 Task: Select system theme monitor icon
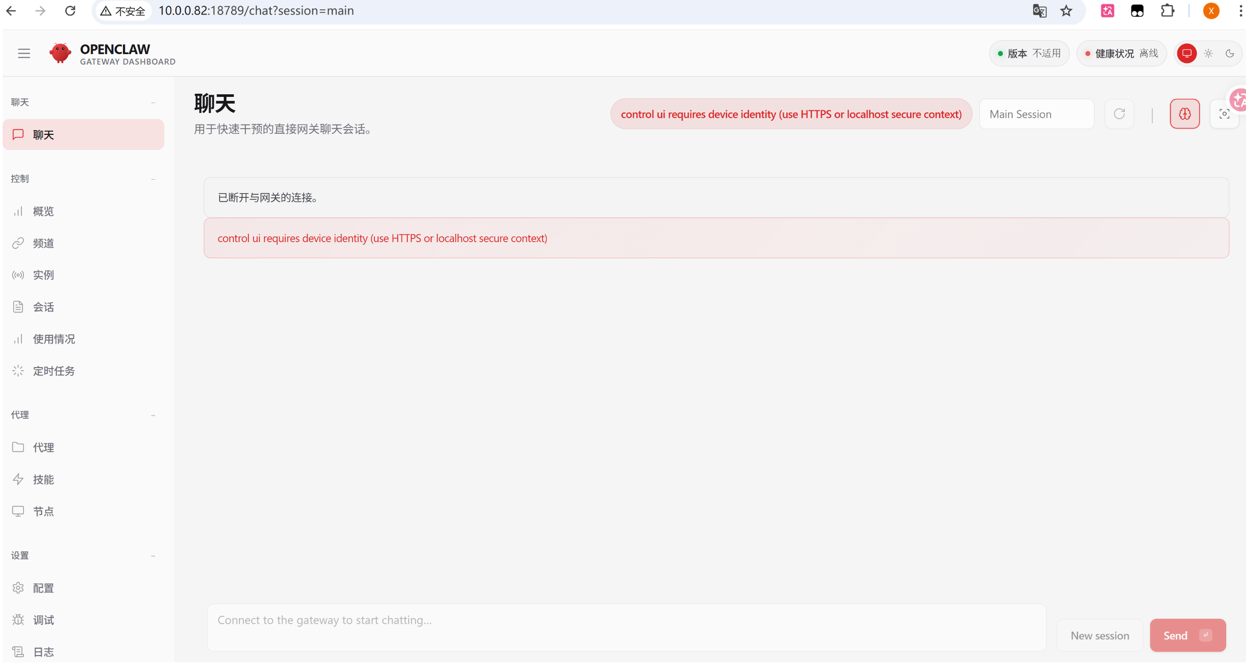point(1187,53)
